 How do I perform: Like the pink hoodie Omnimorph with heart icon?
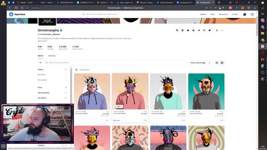click(145, 120)
